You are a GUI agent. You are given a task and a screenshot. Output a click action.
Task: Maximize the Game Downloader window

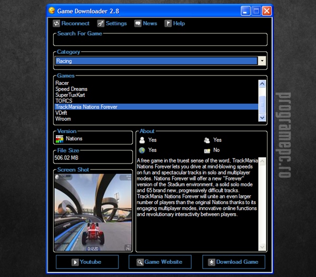pyautogui.click(x=256, y=11)
